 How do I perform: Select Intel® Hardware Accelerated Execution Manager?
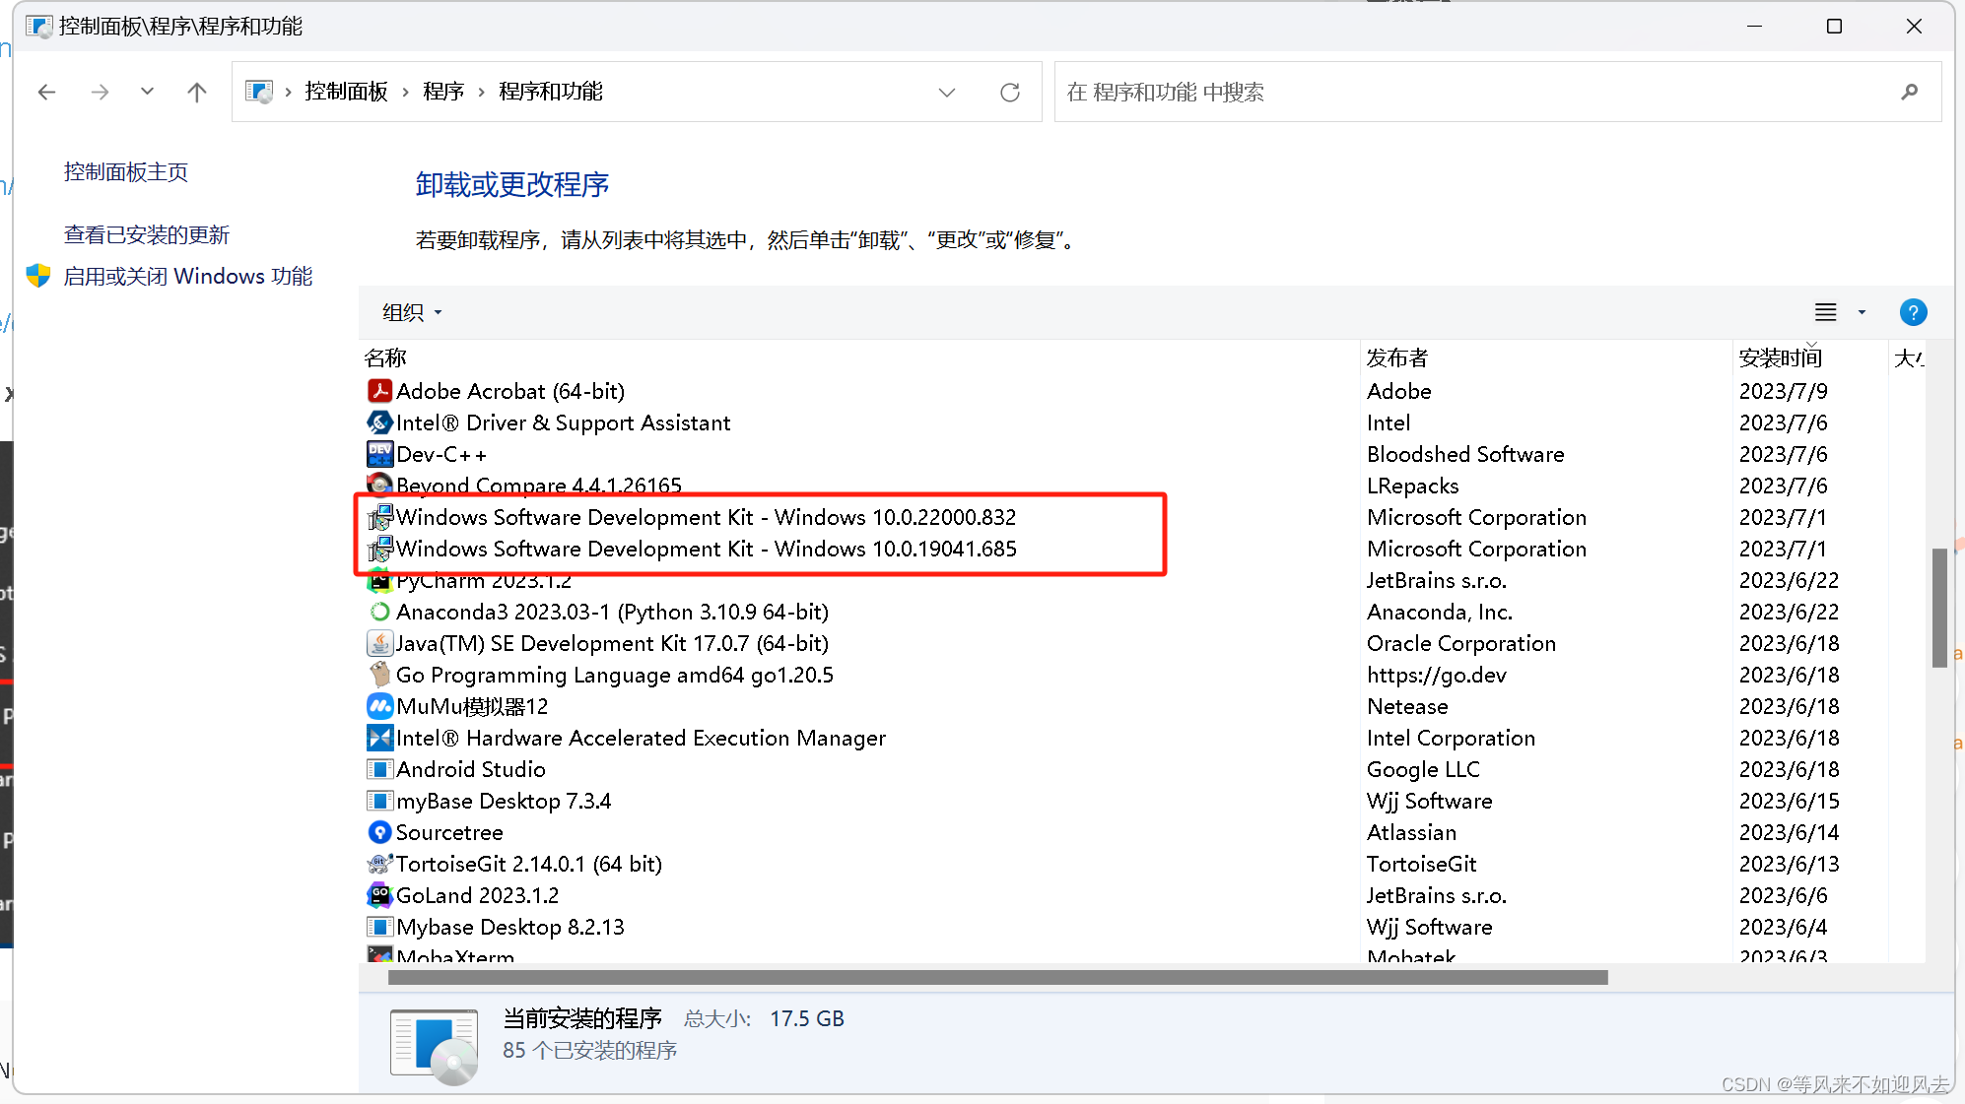tap(1141, 738)
